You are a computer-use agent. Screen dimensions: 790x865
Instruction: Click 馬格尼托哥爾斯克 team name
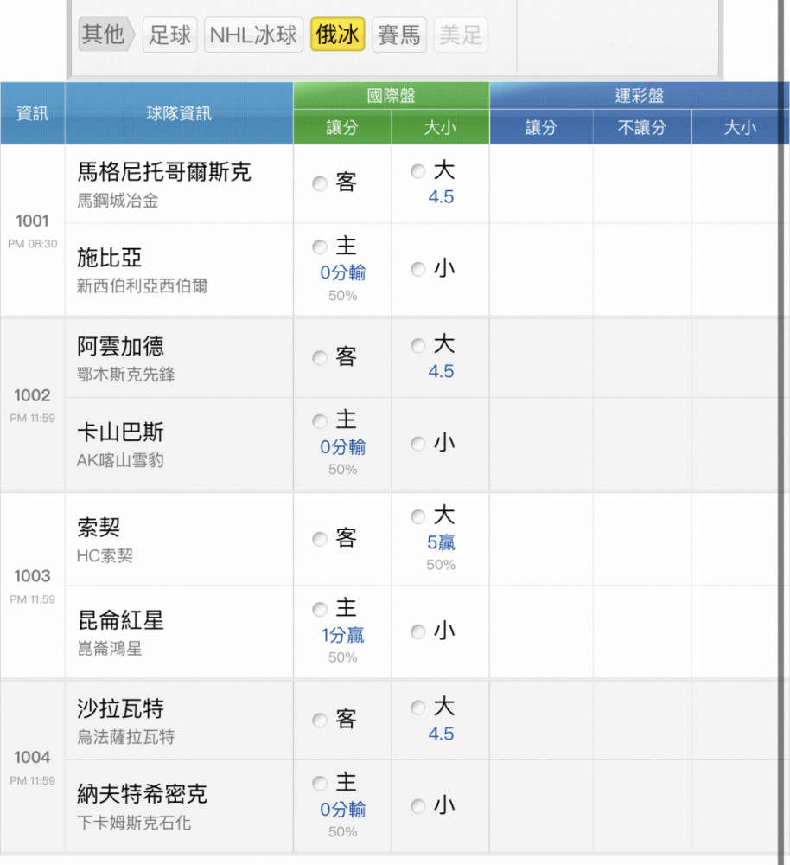tap(164, 171)
